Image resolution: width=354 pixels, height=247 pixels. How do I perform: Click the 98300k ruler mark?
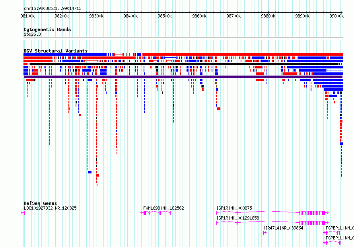[96, 16]
